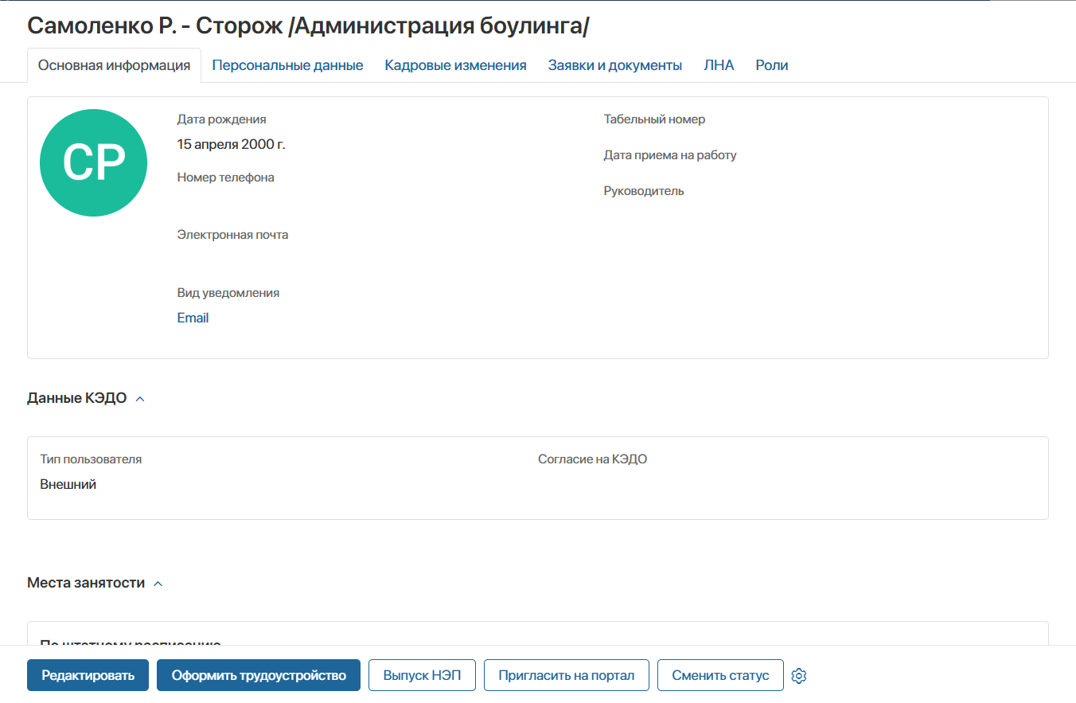This screenshot has height=703, width=1076.
Task: Go to the Заявки и документы tab
Action: [x=614, y=65]
